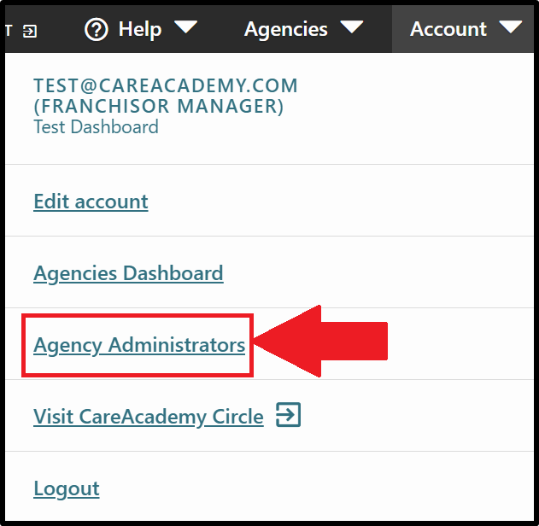The image size is (539, 526).
Task: Open the Edit account link
Action: click(91, 202)
